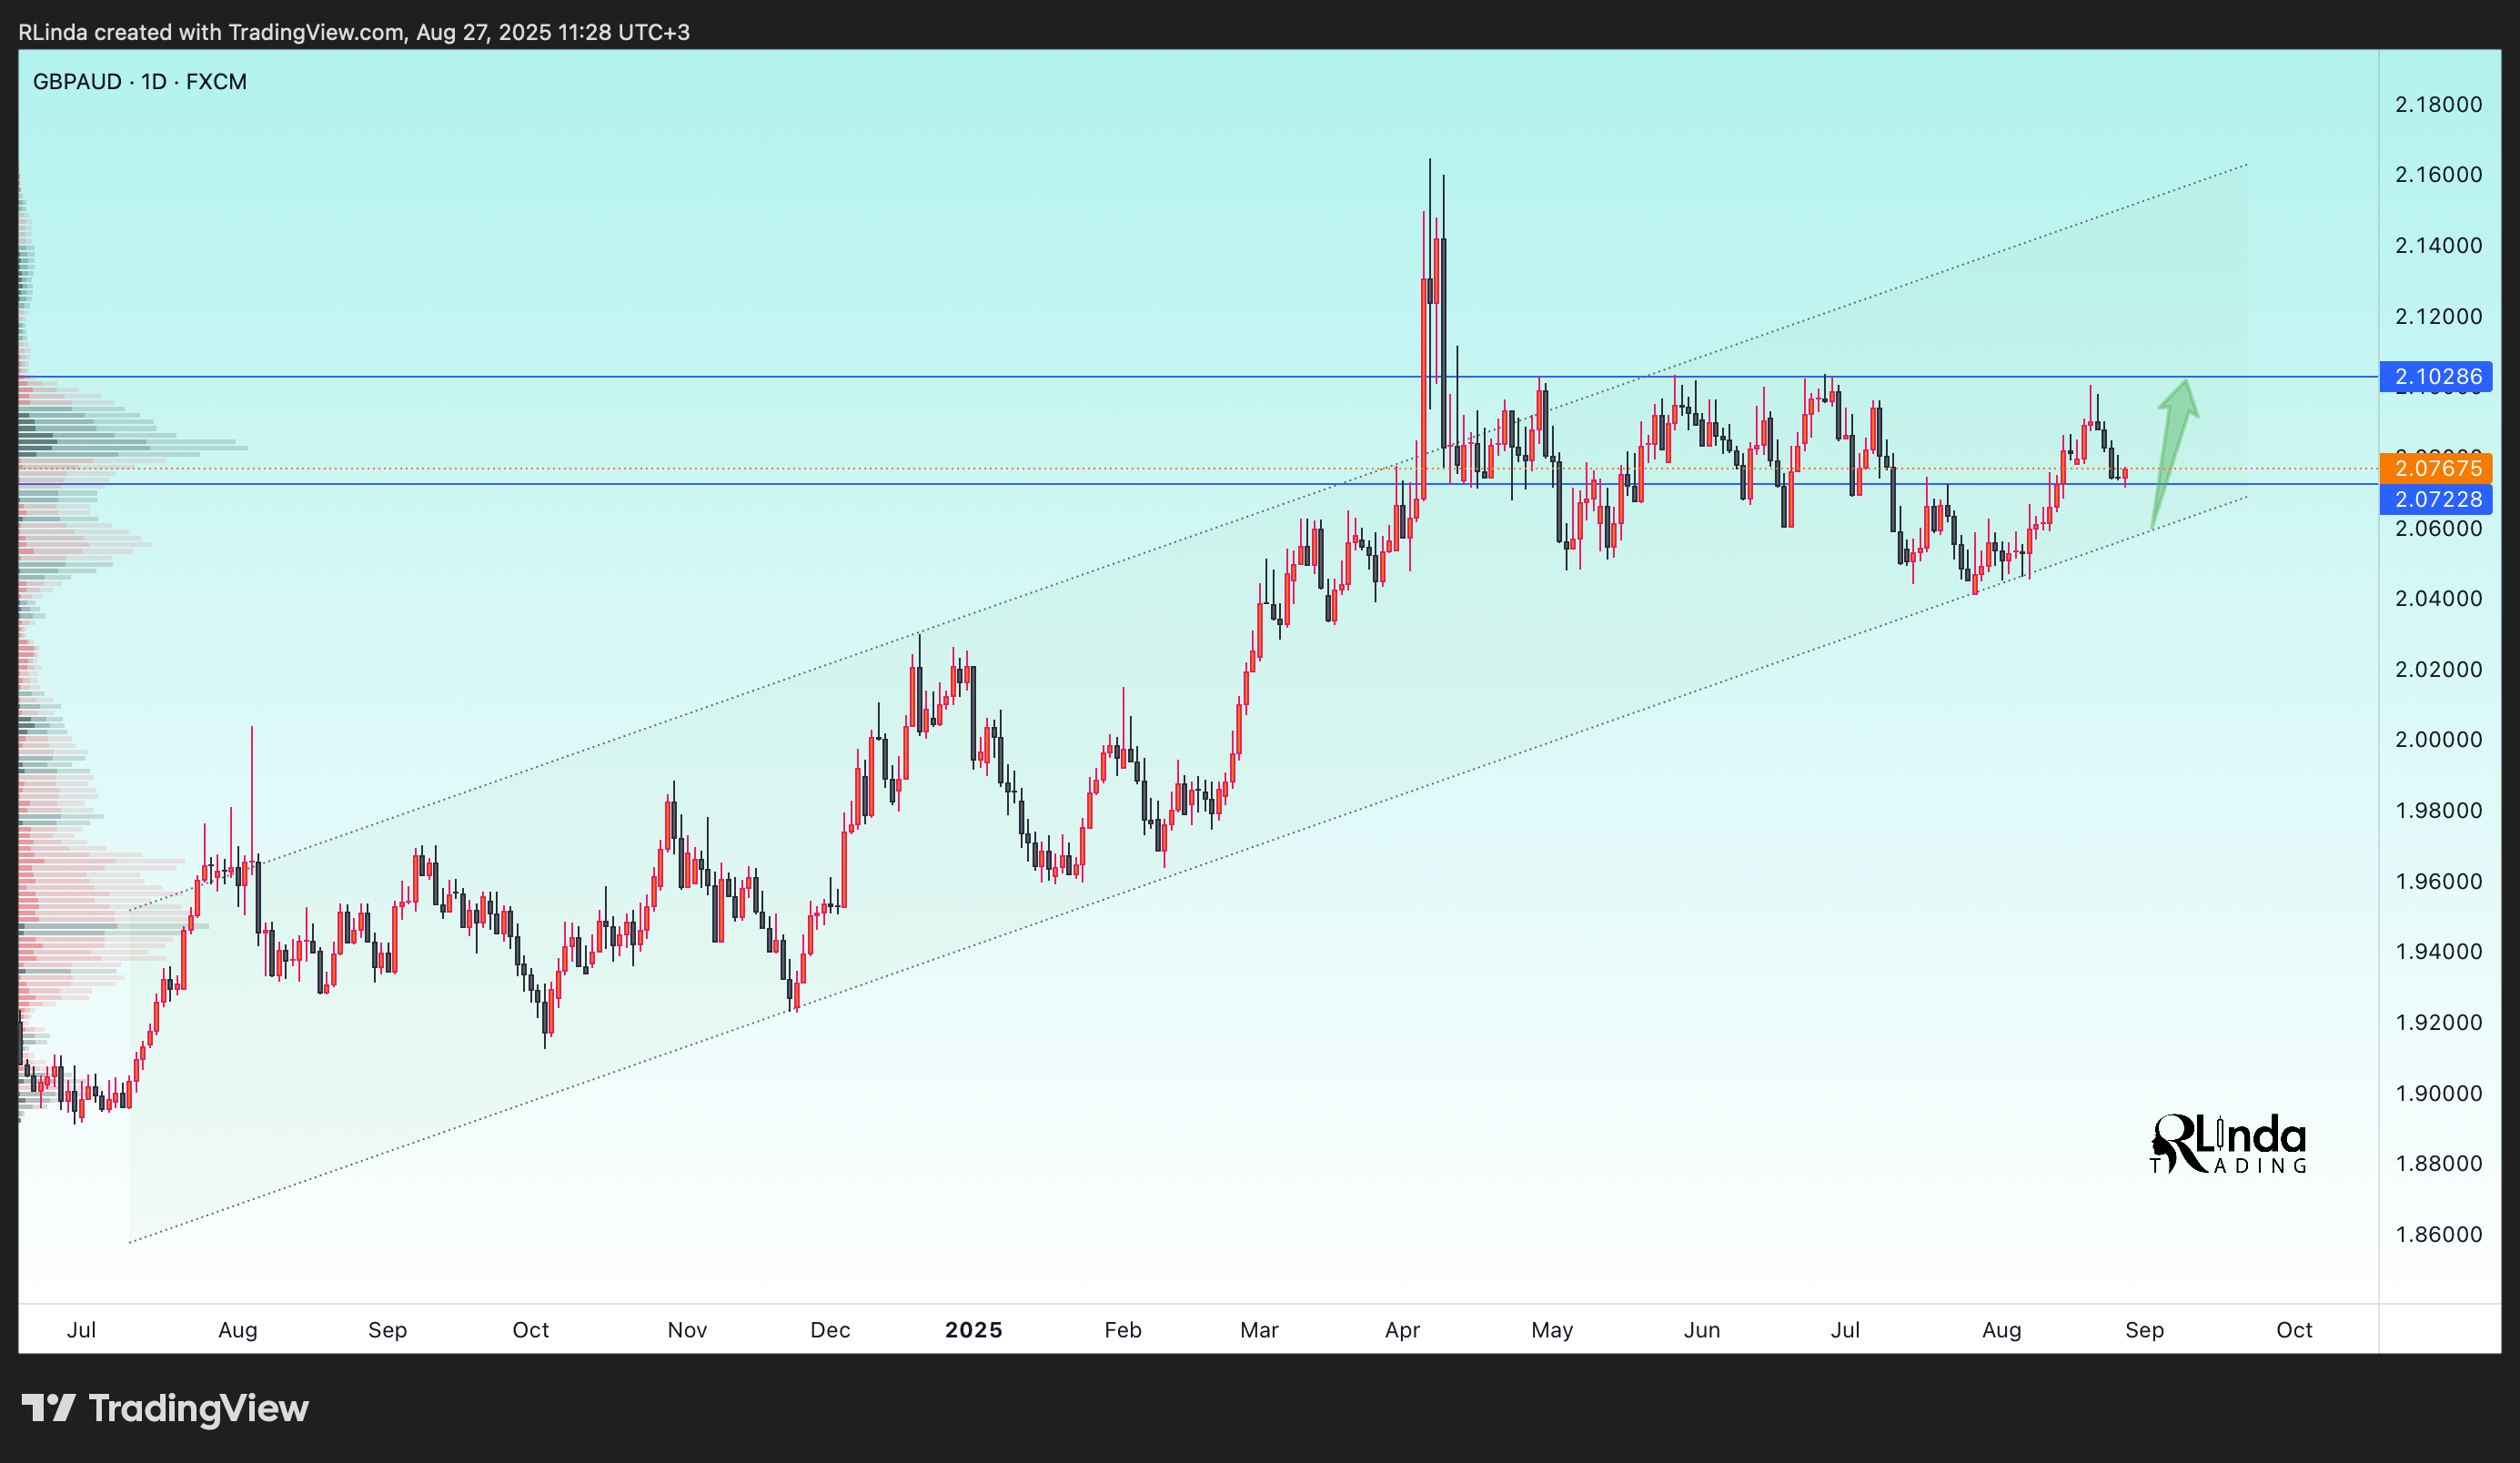Click the 2.07228 blue price label
This screenshot has width=2520, height=1463.
coord(2436,499)
